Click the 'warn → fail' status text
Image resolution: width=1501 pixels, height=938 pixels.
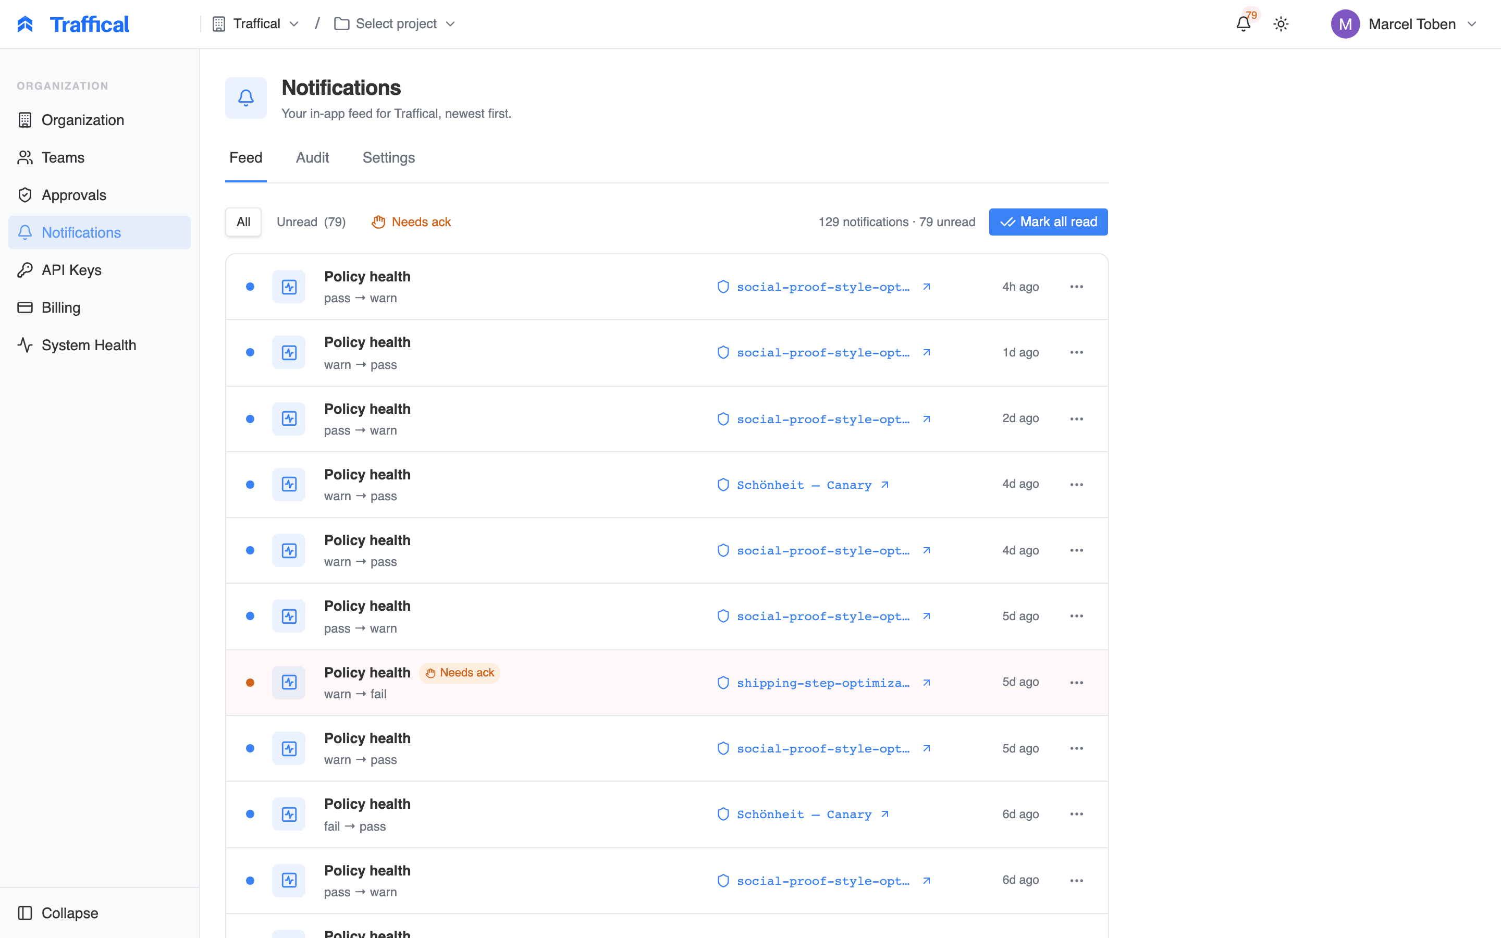pos(355,694)
